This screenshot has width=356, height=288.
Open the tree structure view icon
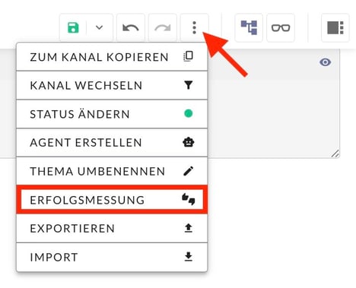tap(249, 27)
